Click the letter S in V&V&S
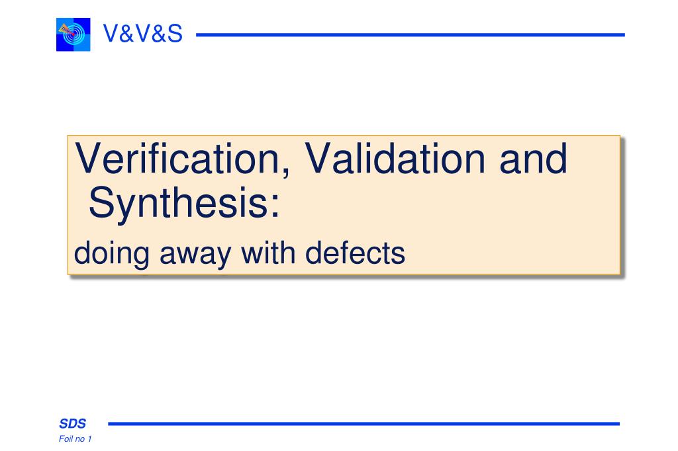 coord(175,33)
